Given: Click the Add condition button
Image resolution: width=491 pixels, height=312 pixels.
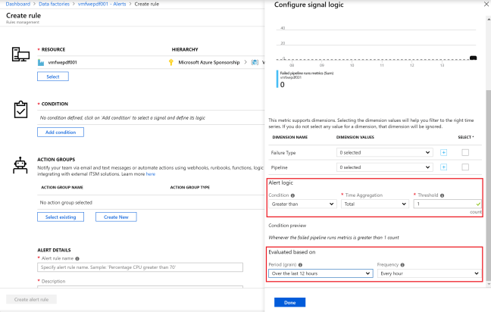Looking at the screenshot, I should (x=60, y=132).
